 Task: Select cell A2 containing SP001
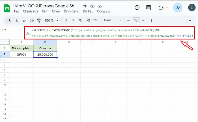click(21, 54)
